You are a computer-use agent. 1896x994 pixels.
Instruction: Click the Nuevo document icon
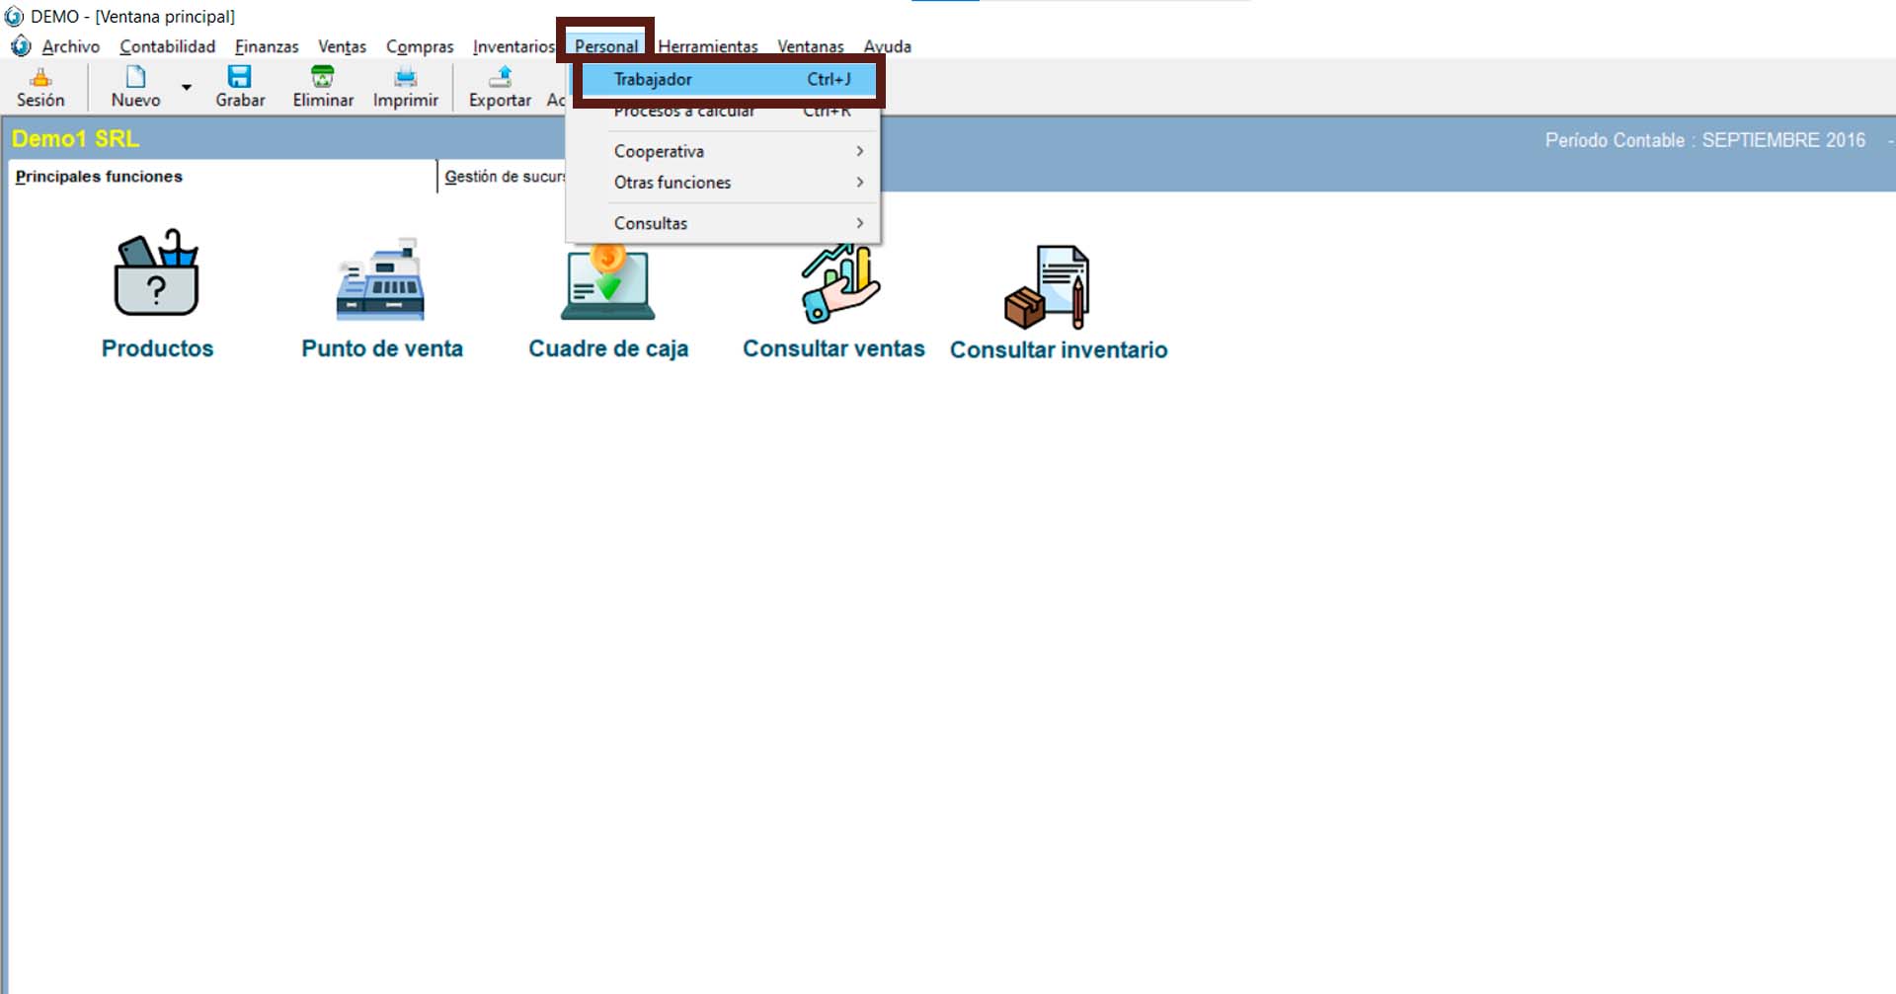135,78
